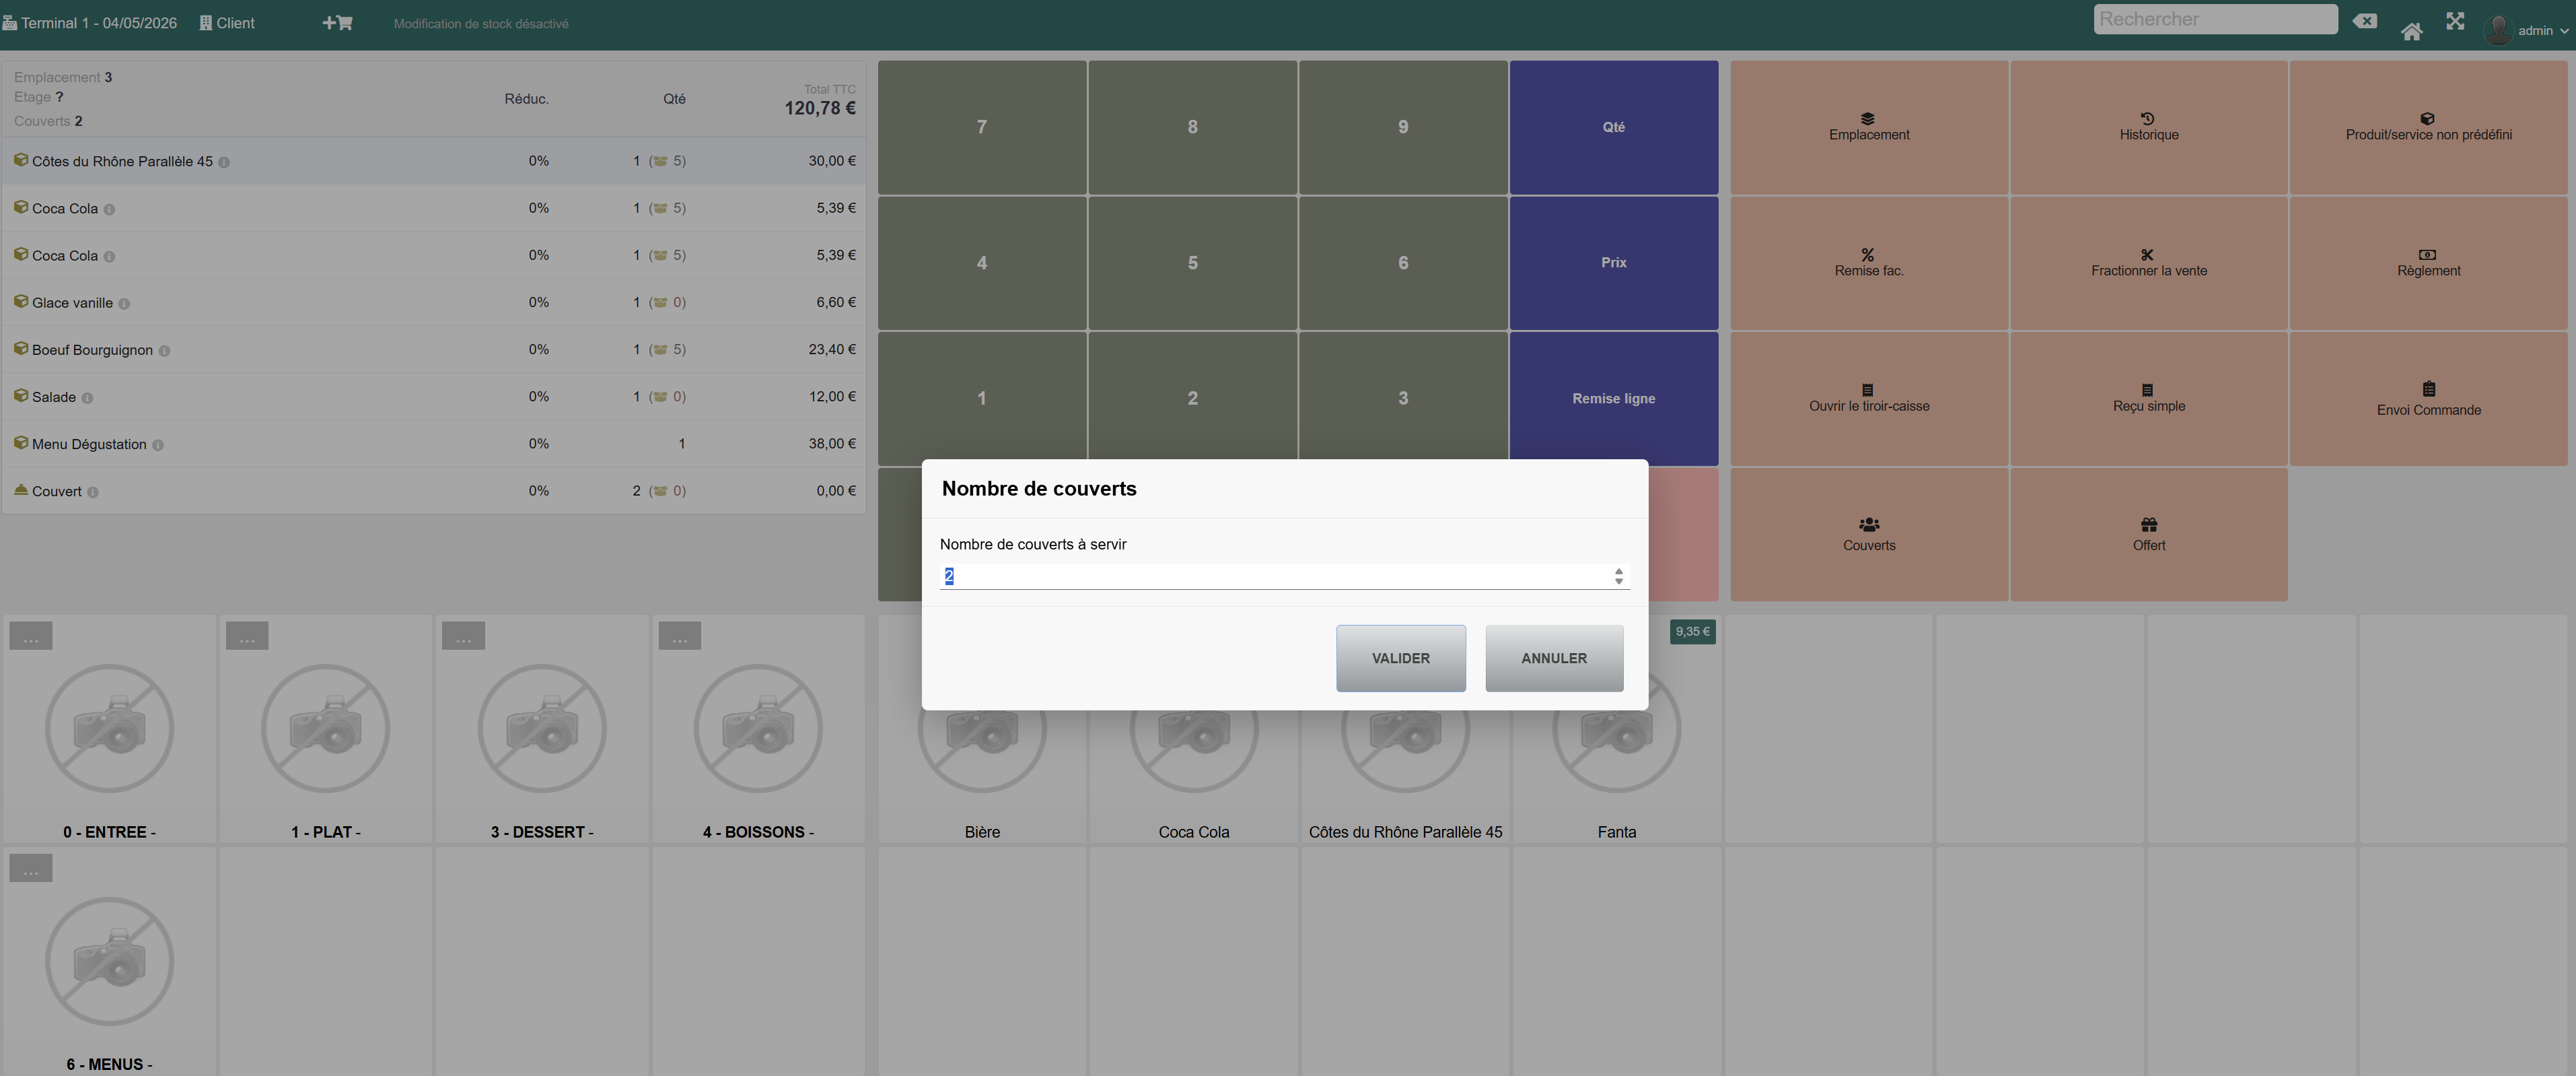Click the home icon in top bar
Viewport: 2576px width, 1076px height.
[2411, 32]
